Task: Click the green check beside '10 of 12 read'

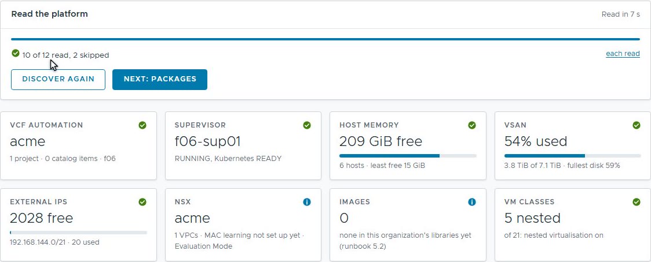Action: point(16,53)
